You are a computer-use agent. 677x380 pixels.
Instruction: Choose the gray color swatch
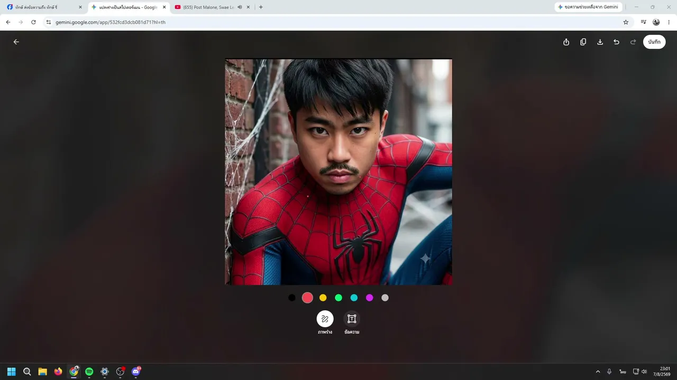pyautogui.click(x=385, y=298)
